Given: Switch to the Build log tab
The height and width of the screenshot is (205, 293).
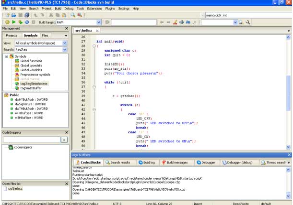Looking at the screenshot, I should tap(147, 162).
